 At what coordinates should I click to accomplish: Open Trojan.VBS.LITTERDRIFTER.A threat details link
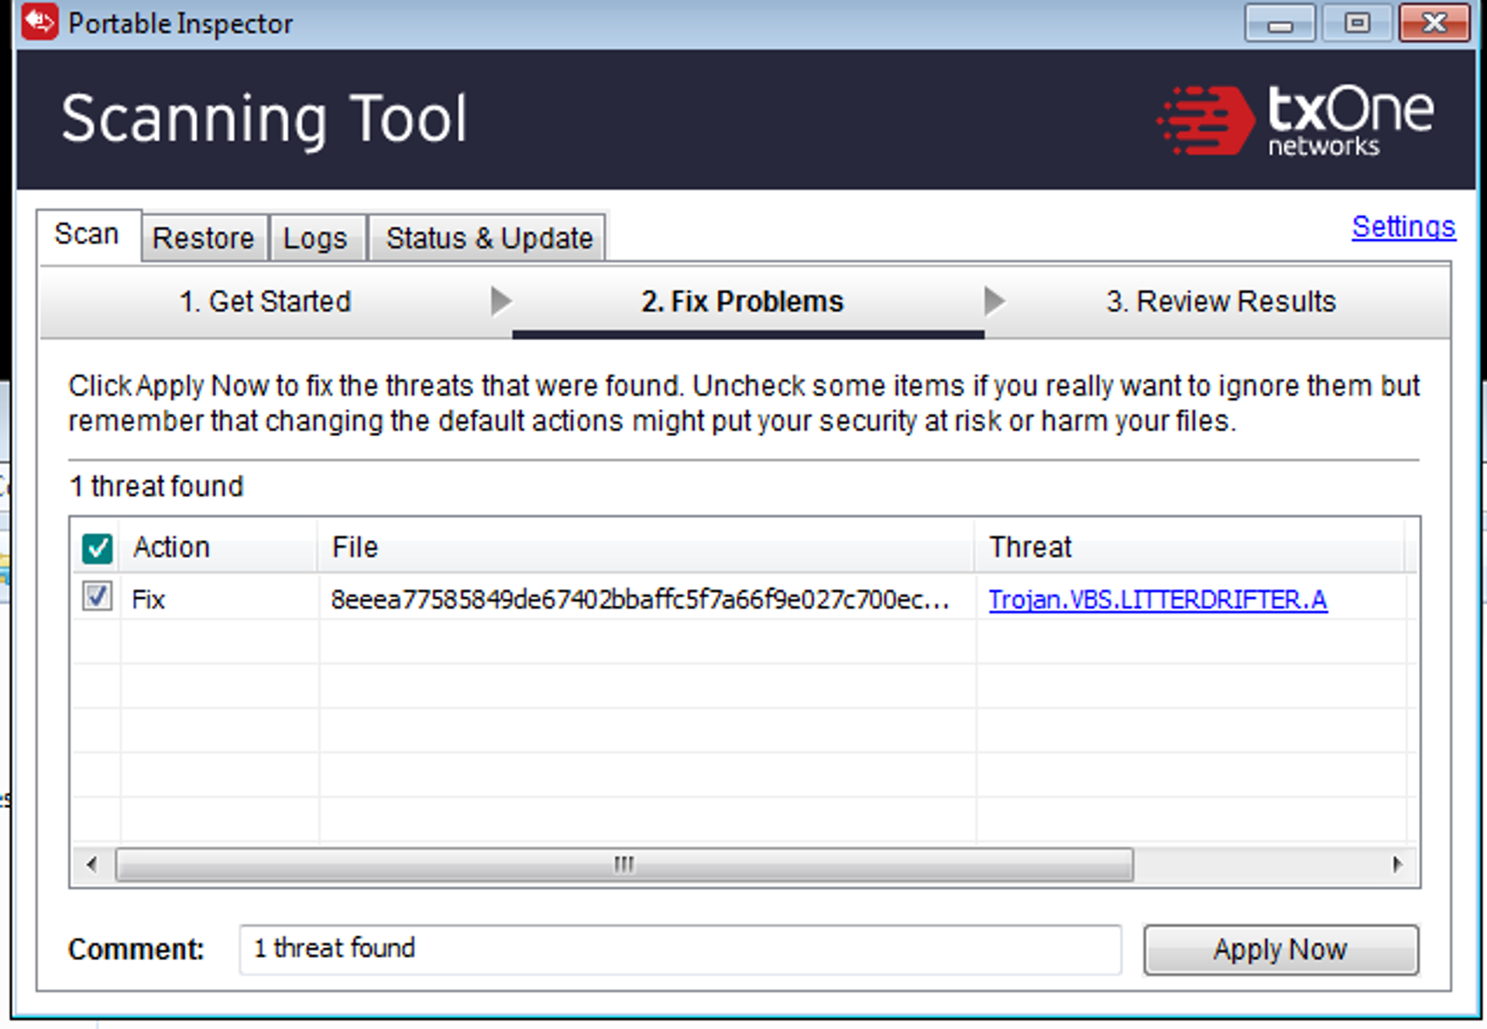[x=1157, y=600]
